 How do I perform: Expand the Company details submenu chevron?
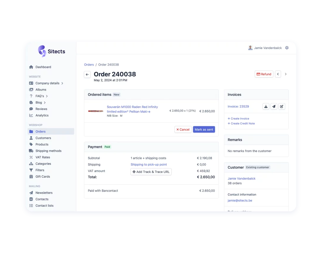click(x=62, y=83)
